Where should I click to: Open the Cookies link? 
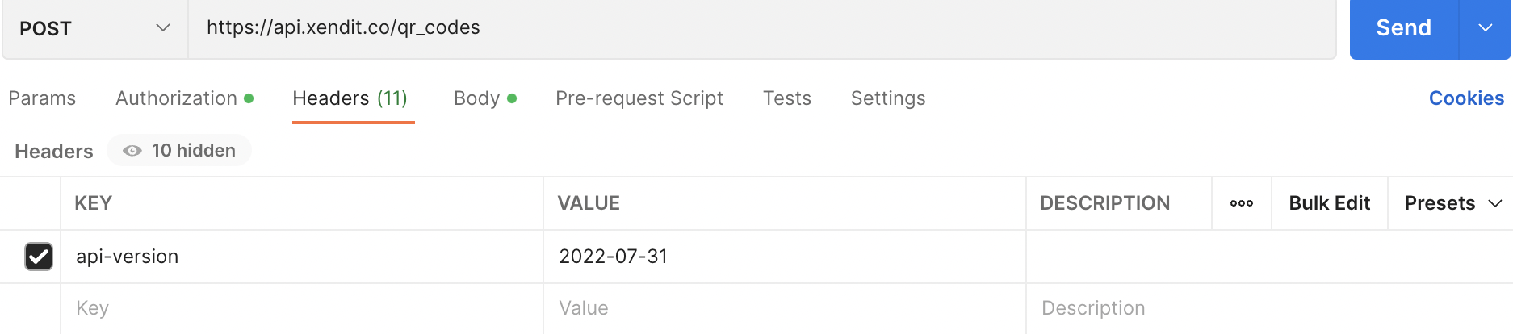(x=1466, y=98)
